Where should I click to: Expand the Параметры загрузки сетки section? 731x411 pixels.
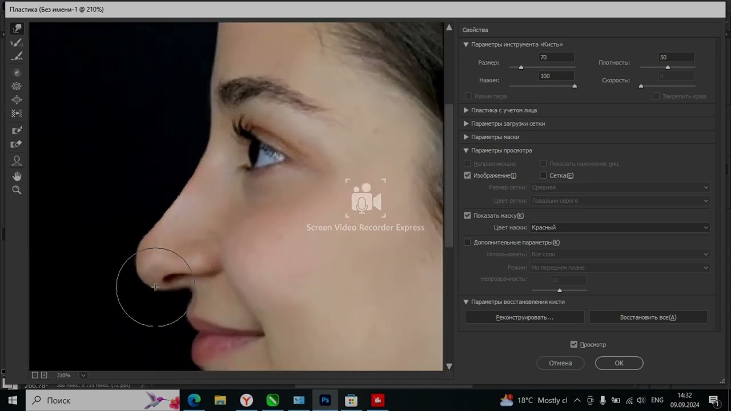pyautogui.click(x=466, y=123)
